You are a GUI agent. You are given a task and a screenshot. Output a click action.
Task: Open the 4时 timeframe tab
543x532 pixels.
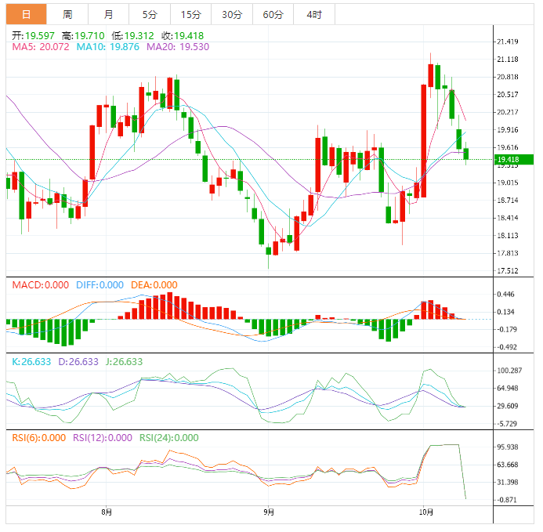click(x=314, y=14)
